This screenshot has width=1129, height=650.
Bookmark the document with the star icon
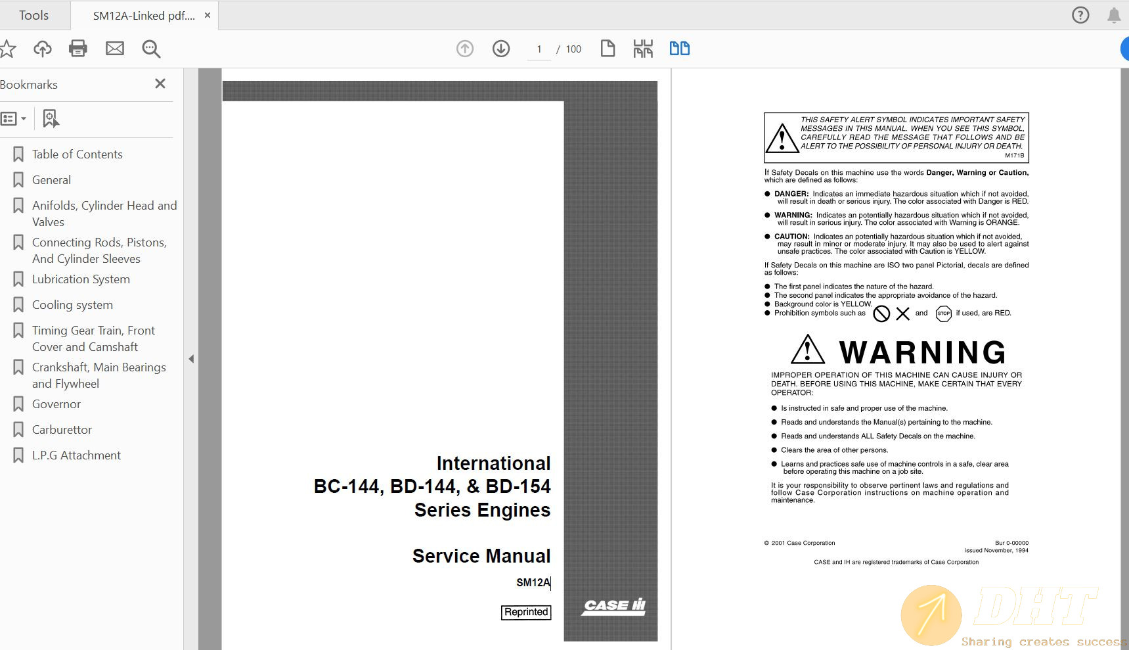[7, 49]
